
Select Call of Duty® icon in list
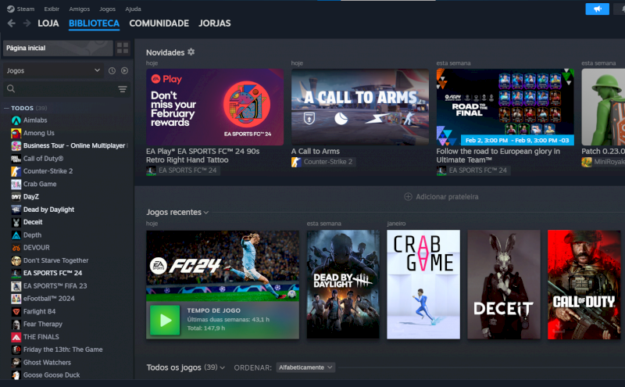pyautogui.click(x=16, y=159)
